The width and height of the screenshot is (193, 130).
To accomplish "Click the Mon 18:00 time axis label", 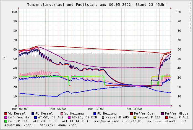I will point(134,109).
